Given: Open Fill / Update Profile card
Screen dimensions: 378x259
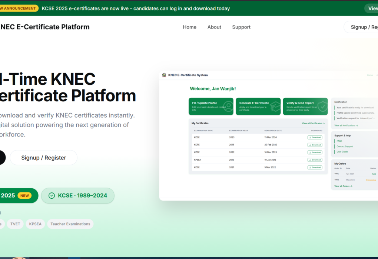Looking at the screenshot, I should coord(211,106).
